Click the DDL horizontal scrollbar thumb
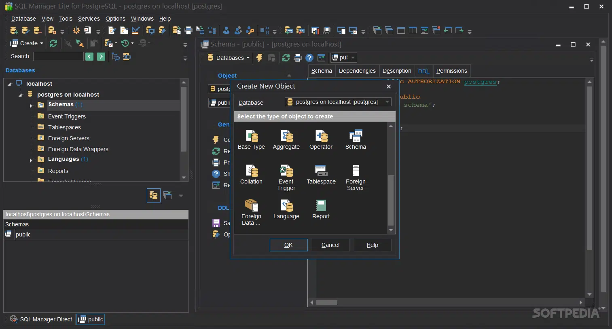Image resolution: width=612 pixels, height=329 pixels. coord(326,302)
